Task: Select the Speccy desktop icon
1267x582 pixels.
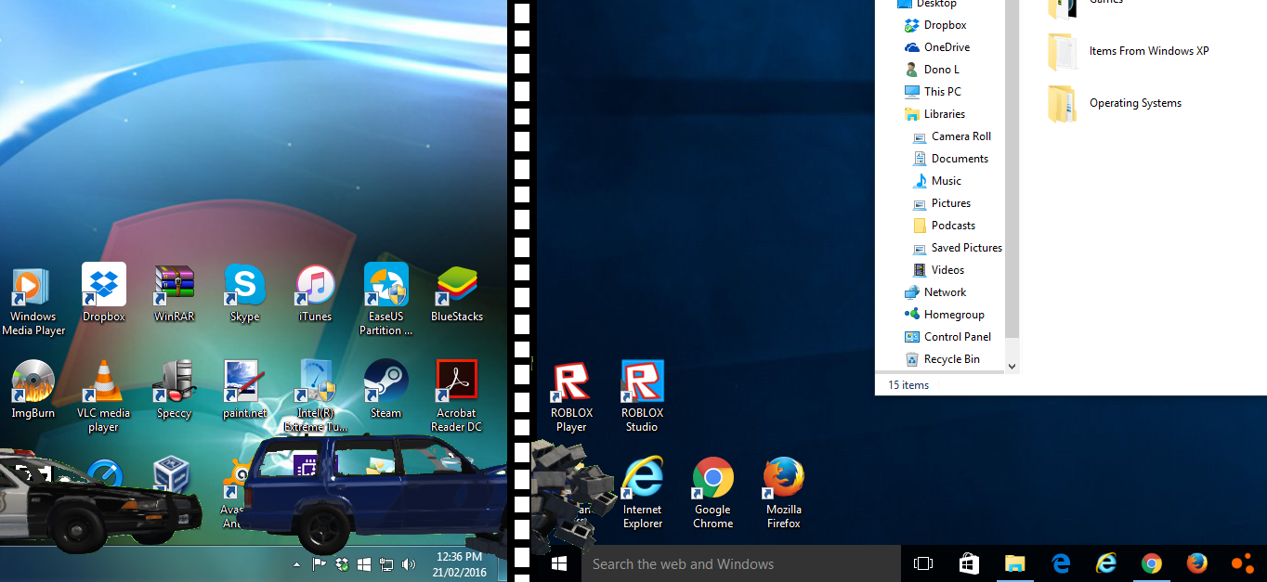Action: click(x=174, y=390)
